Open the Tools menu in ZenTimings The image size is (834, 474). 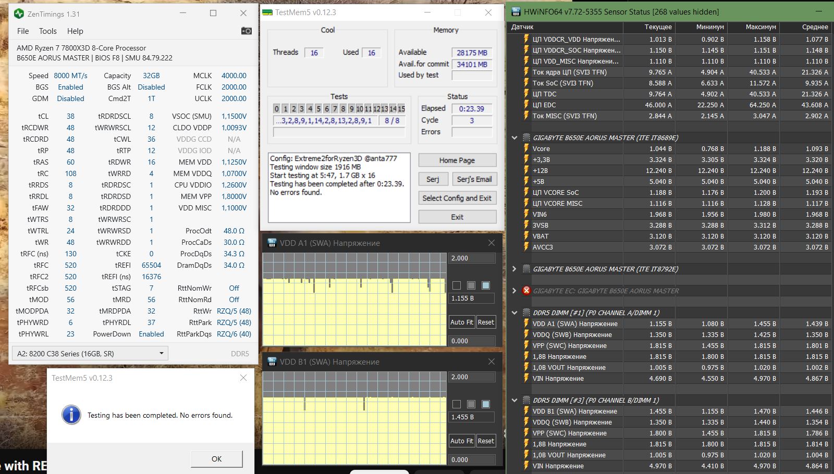tap(48, 31)
